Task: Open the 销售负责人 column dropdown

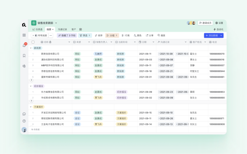Action: point(112,42)
